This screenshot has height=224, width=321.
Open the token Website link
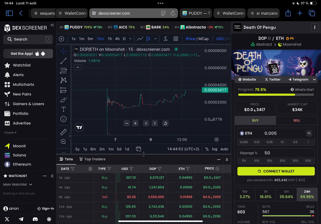pyautogui.click(x=247, y=79)
